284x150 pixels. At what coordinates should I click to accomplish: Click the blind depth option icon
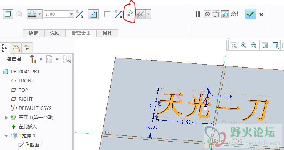pos(32,14)
